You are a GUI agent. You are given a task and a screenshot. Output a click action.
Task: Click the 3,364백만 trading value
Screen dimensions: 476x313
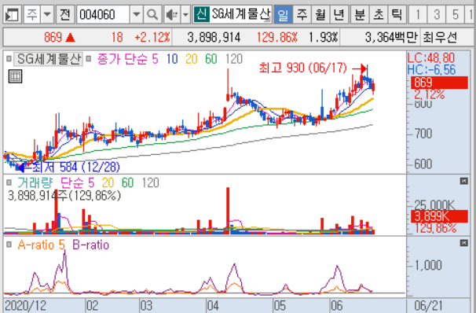point(391,38)
